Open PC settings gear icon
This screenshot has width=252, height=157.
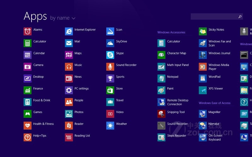click(x=69, y=90)
